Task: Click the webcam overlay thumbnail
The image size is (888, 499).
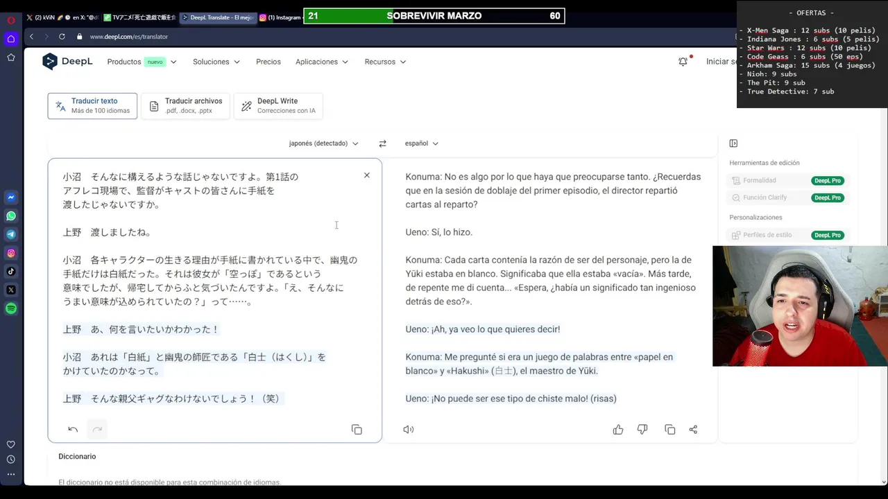Action: [x=800, y=306]
